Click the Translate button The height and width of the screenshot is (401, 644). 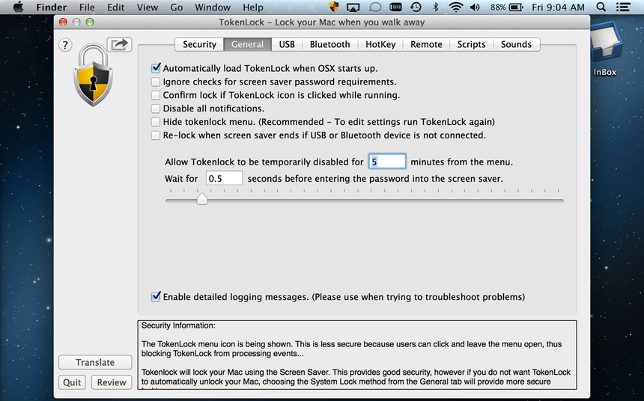point(95,362)
